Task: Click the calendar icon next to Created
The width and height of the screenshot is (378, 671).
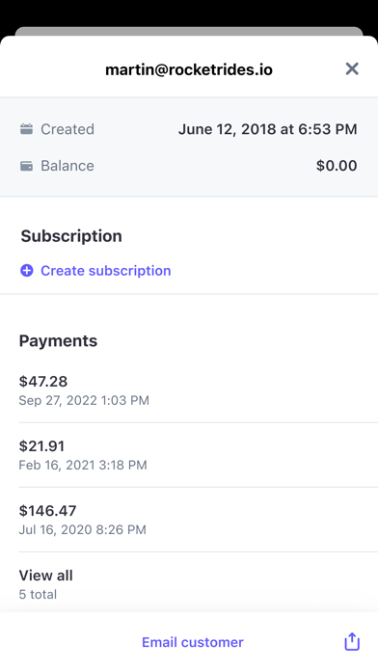Action: (x=27, y=129)
